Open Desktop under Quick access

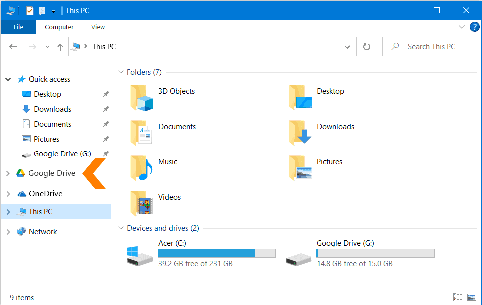coord(47,94)
